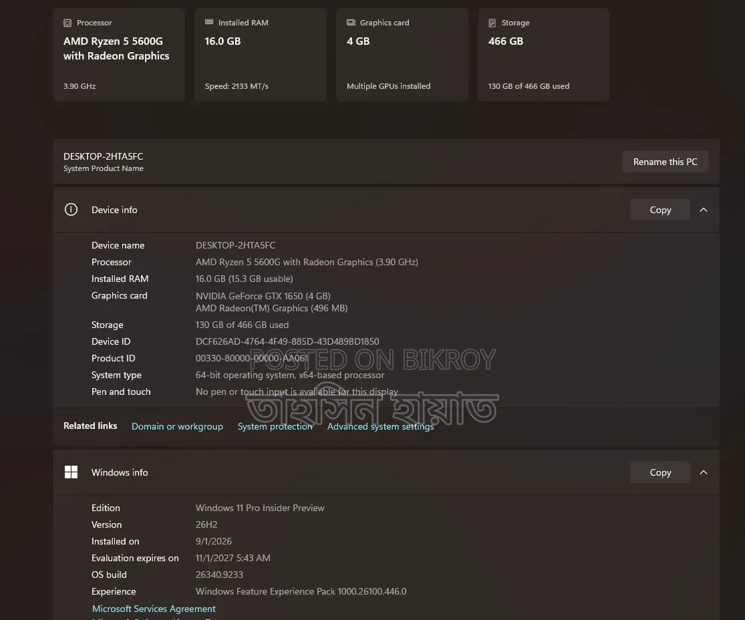The width and height of the screenshot is (745, 620).
Task: Click 'Evaluation expires on' label
Action: (135, 558)
